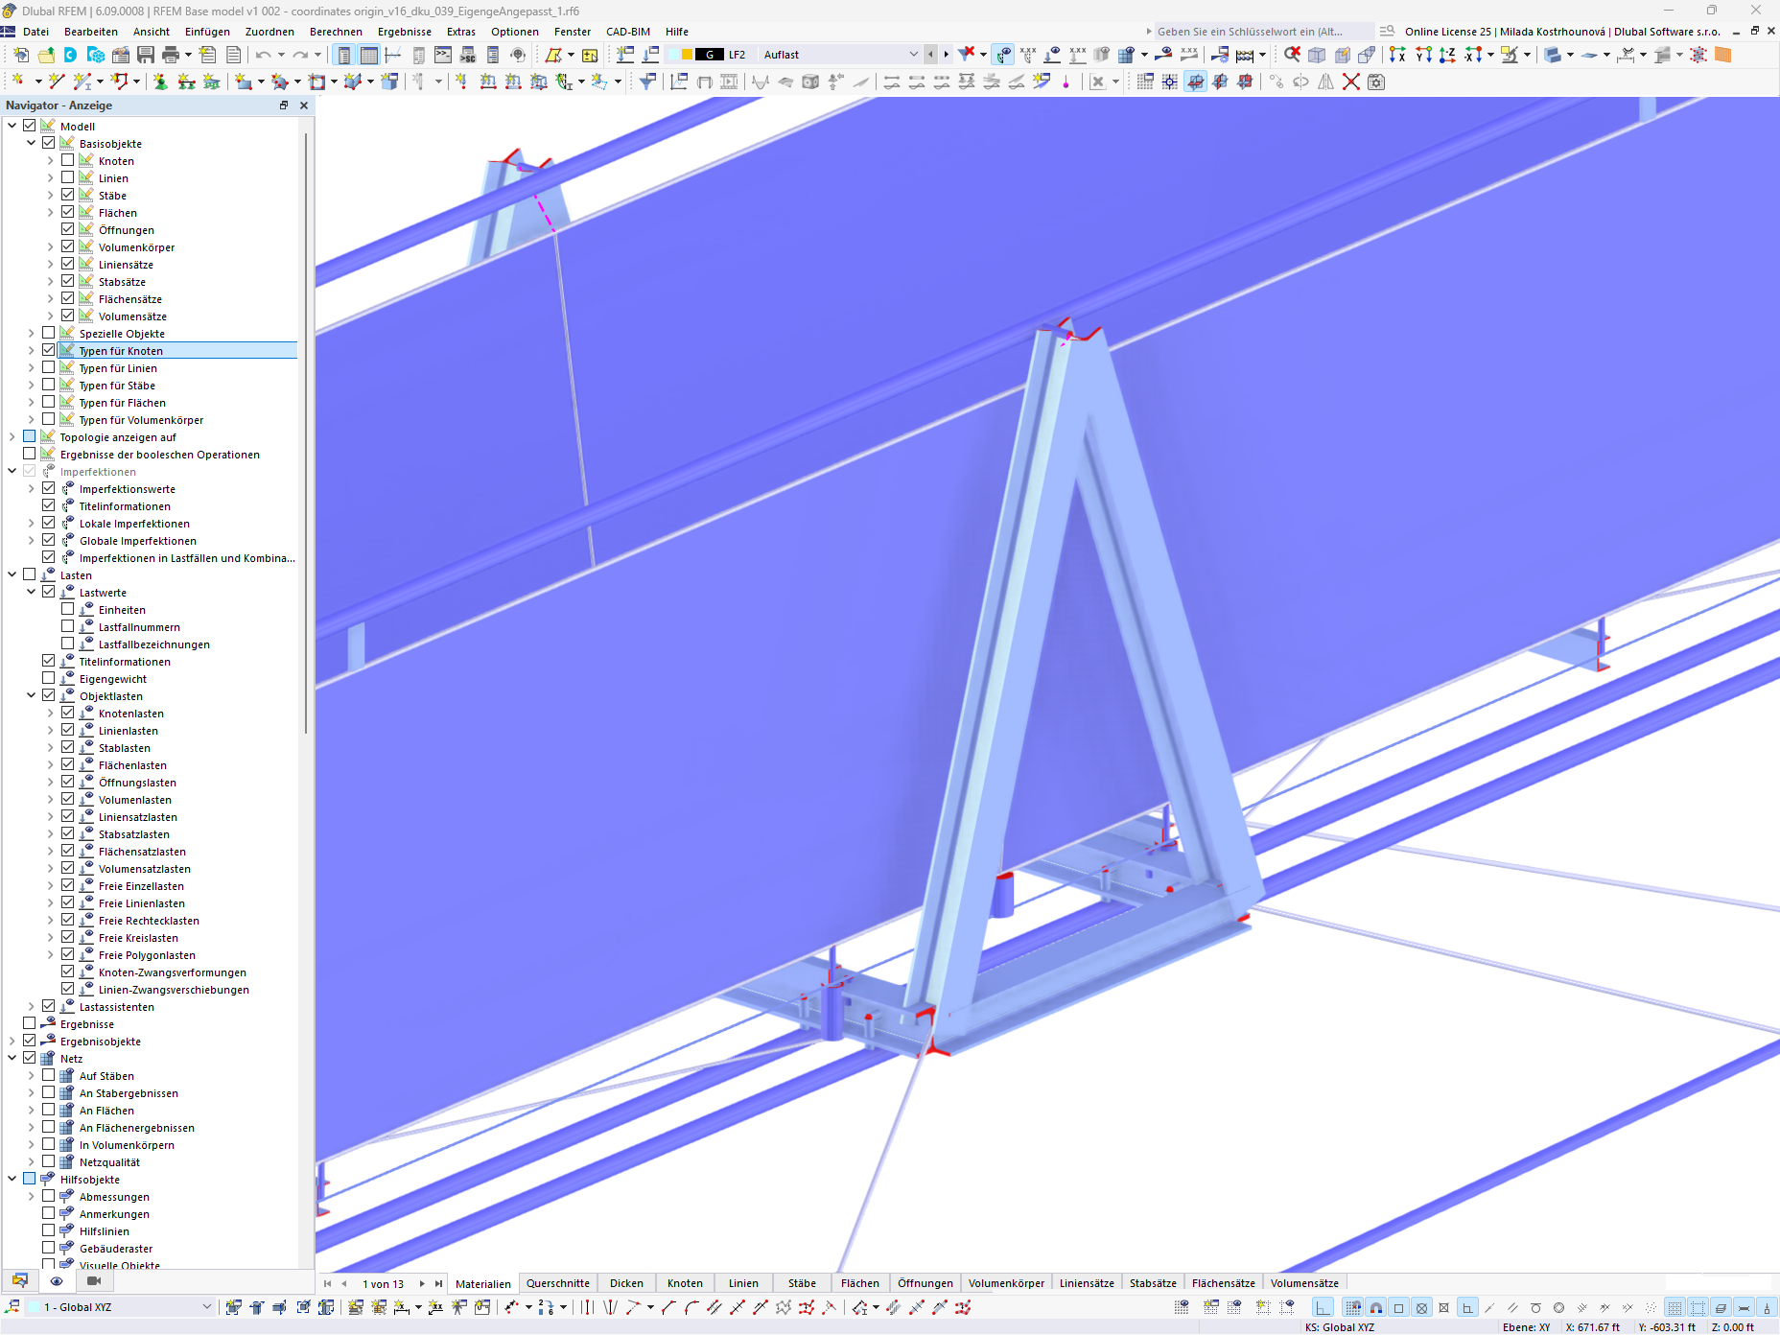Open the Neu (new model) icon
Image resolution: width=1780 pixels, height=1335 pixels.
click(20, 55)
